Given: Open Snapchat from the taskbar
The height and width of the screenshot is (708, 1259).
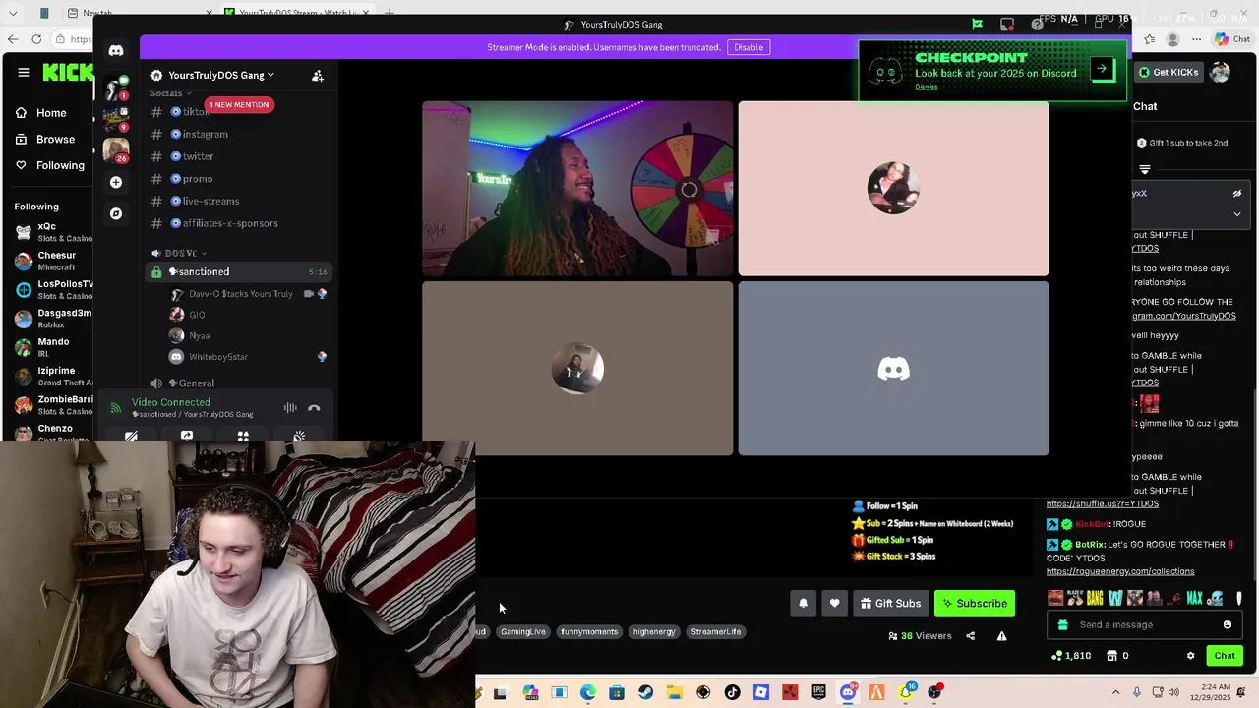Looking at the screenshot, I should pyautogui.click(x=906, y=692).
